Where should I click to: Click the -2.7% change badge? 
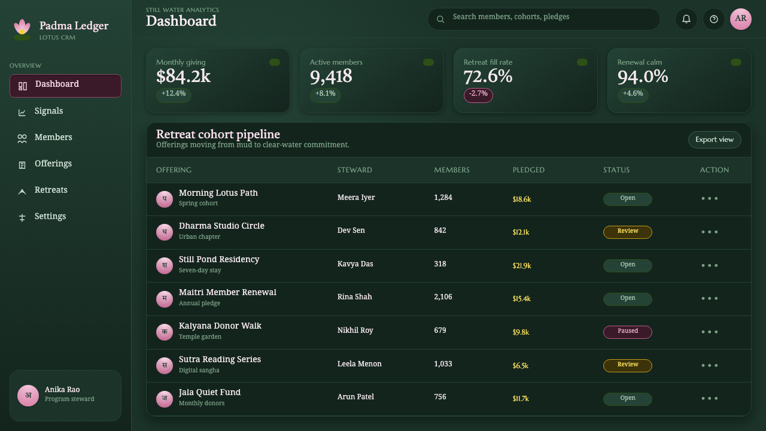tap(478, 95)
